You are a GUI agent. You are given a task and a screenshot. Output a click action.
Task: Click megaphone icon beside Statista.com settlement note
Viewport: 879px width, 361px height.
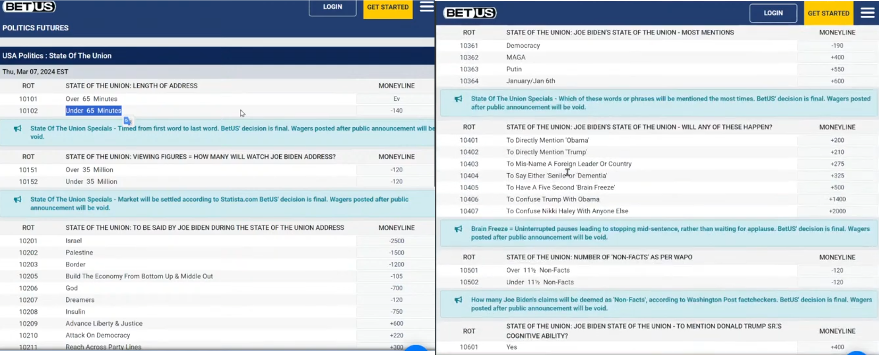pyautogui.click(x=18, y=199)
